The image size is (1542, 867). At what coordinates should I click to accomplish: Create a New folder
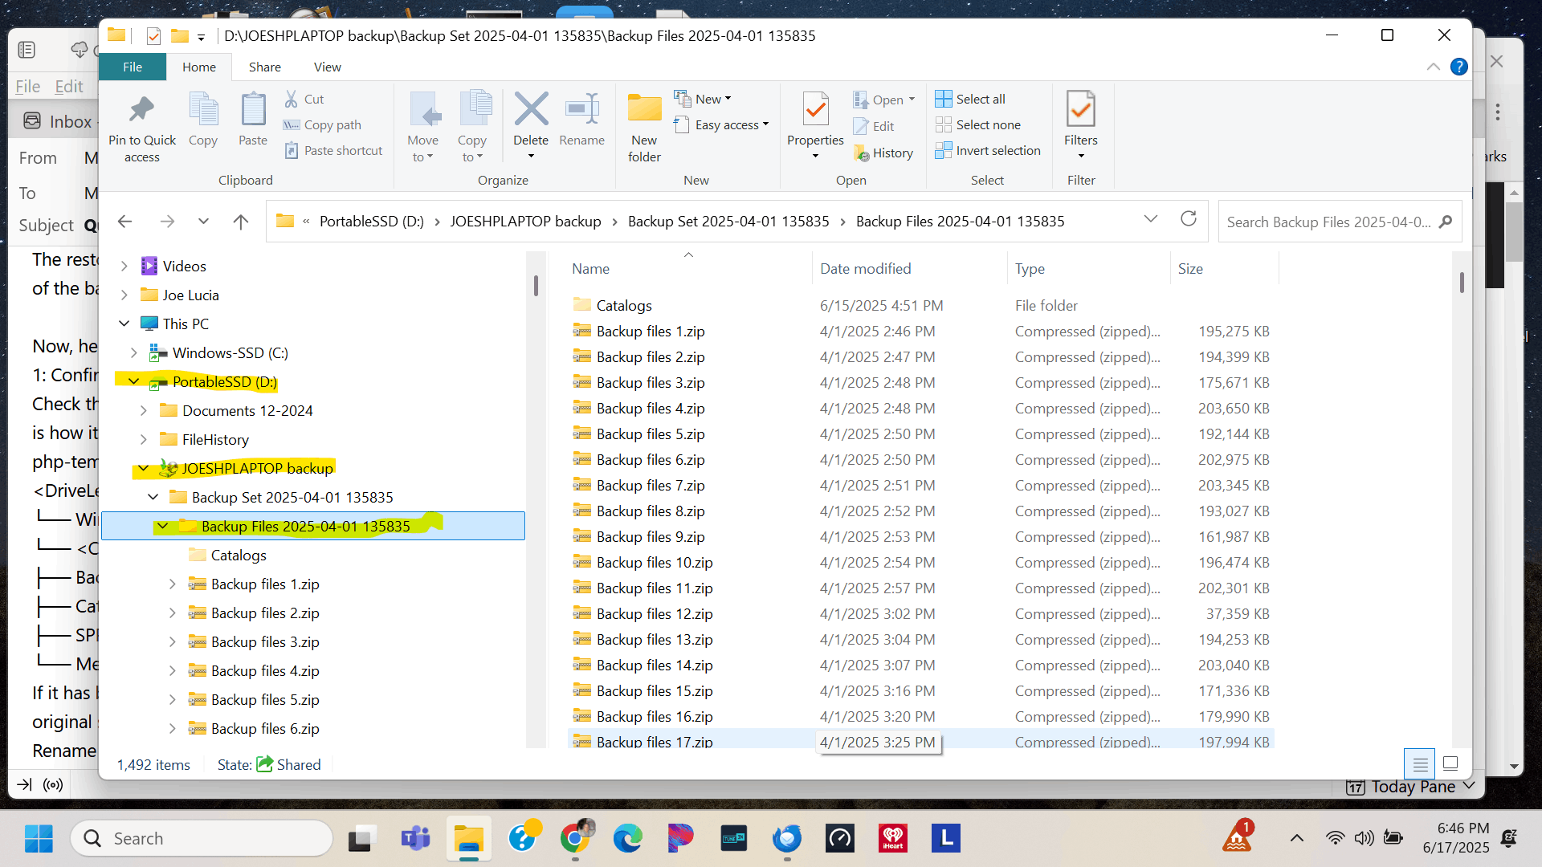pos(643,124)
